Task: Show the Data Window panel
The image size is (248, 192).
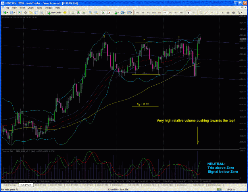Action: click(x=25, y=13)
